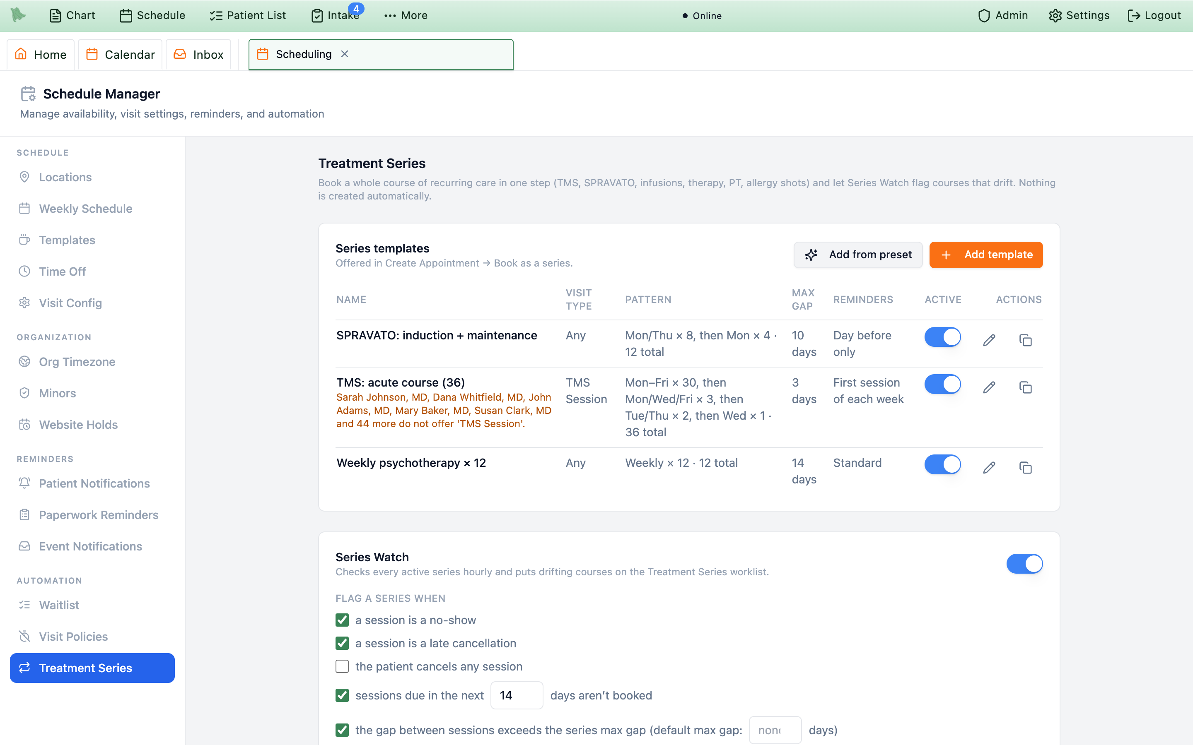This screenshot has width=1193, height=745.
Task: Disable Weekly psychotherapy × 12 template
Action: (x=942, y=465)
